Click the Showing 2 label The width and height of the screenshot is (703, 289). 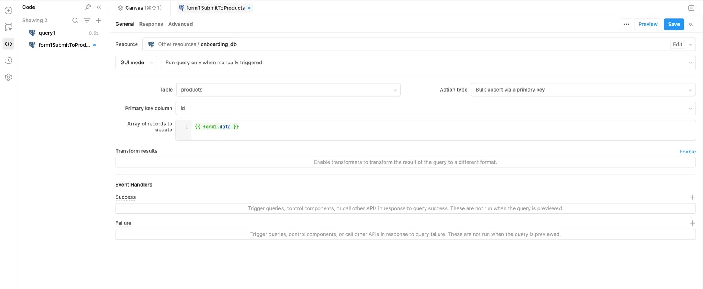point(35,20)
